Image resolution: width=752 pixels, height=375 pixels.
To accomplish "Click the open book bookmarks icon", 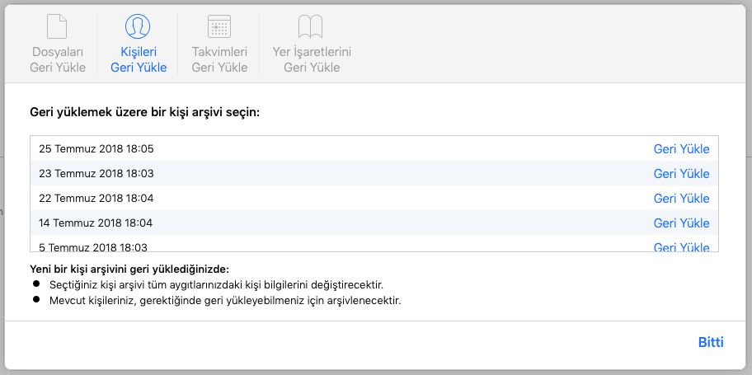I will coord(311,27).
